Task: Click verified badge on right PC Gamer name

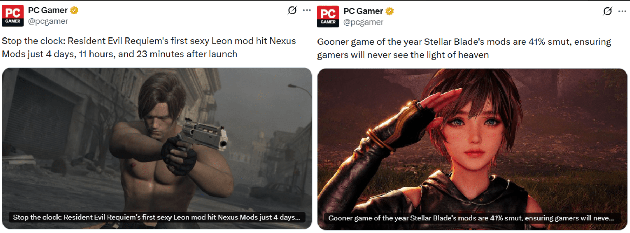Action: (x=389, y=11)
